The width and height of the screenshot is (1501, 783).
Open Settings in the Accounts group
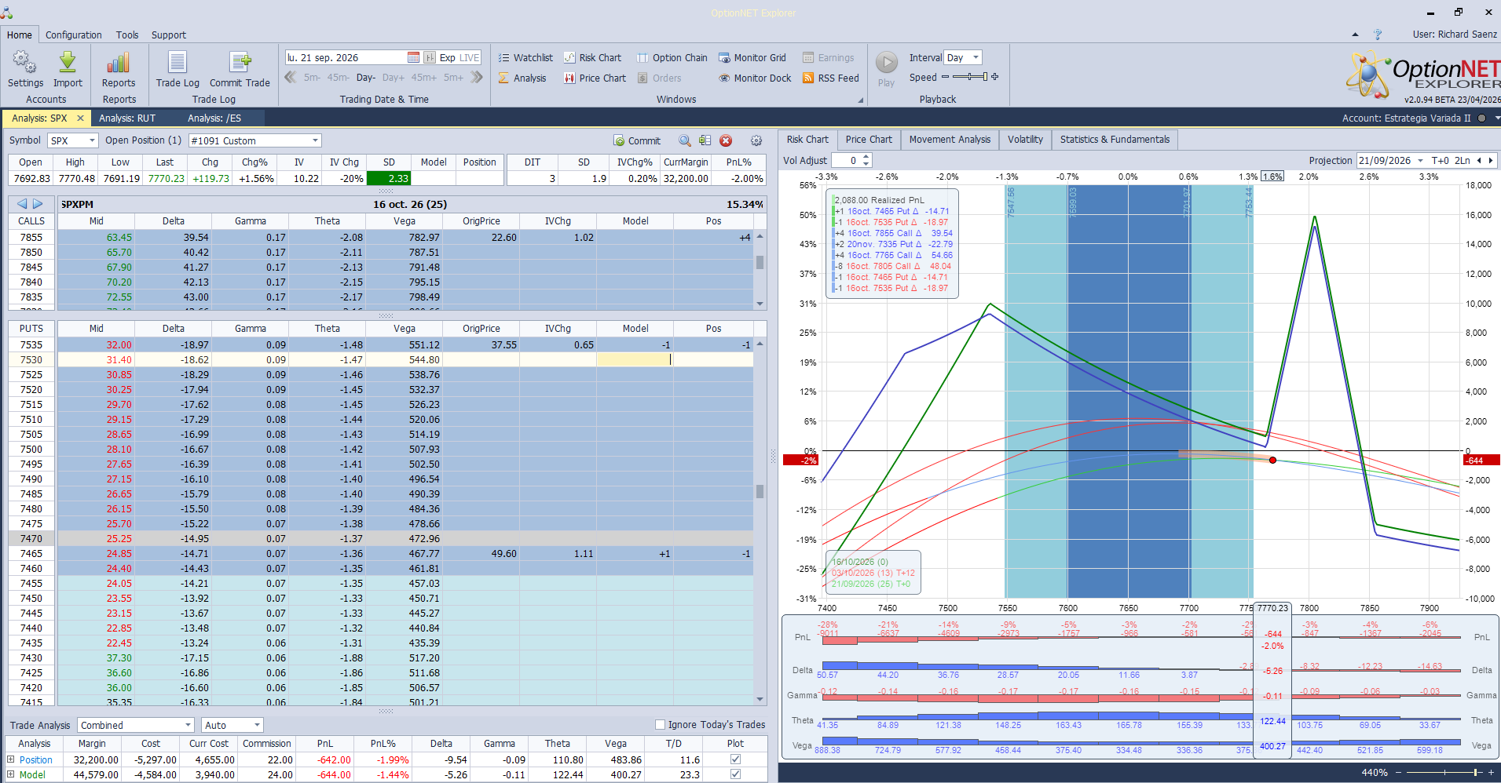point(25,69)
